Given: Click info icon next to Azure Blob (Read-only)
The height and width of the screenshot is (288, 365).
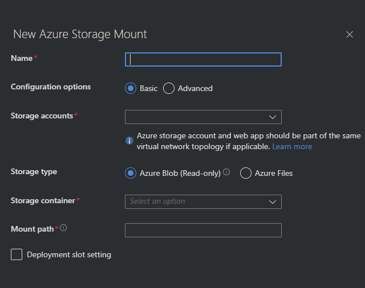Looking at the screenshot, I should pos(226,172).
